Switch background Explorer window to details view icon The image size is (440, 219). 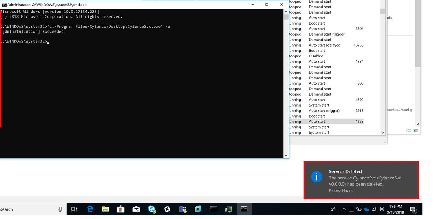pos(409,130)
